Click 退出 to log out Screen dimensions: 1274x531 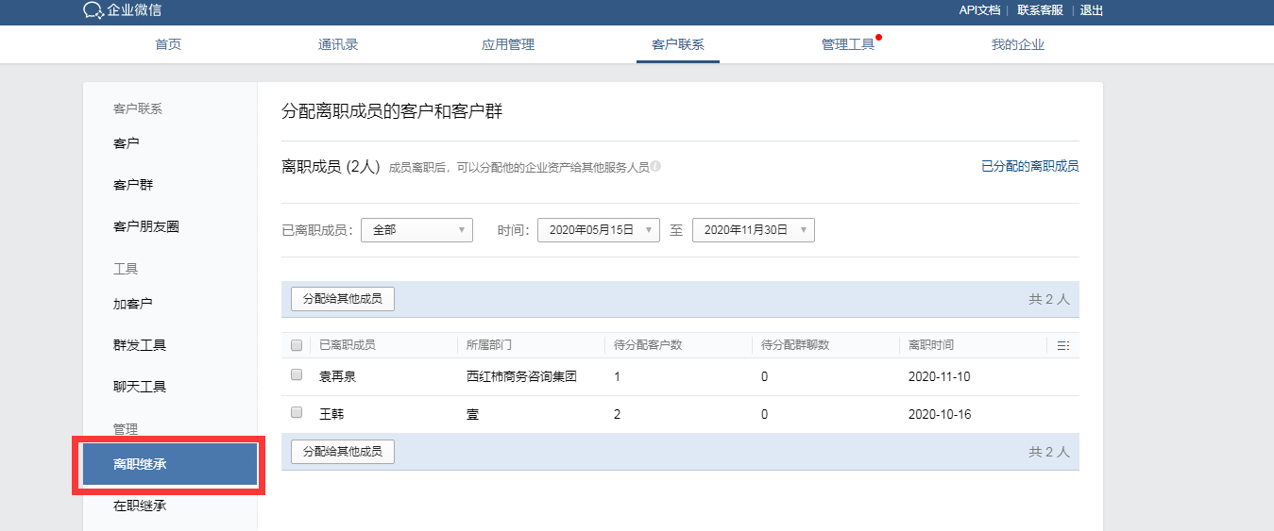1091,10
